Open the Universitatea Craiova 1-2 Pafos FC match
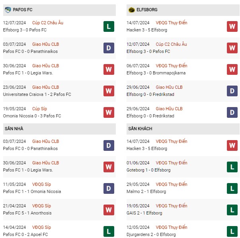Image resolution: width=240 pixels, height=238 pixels. (x=37, y=94)
